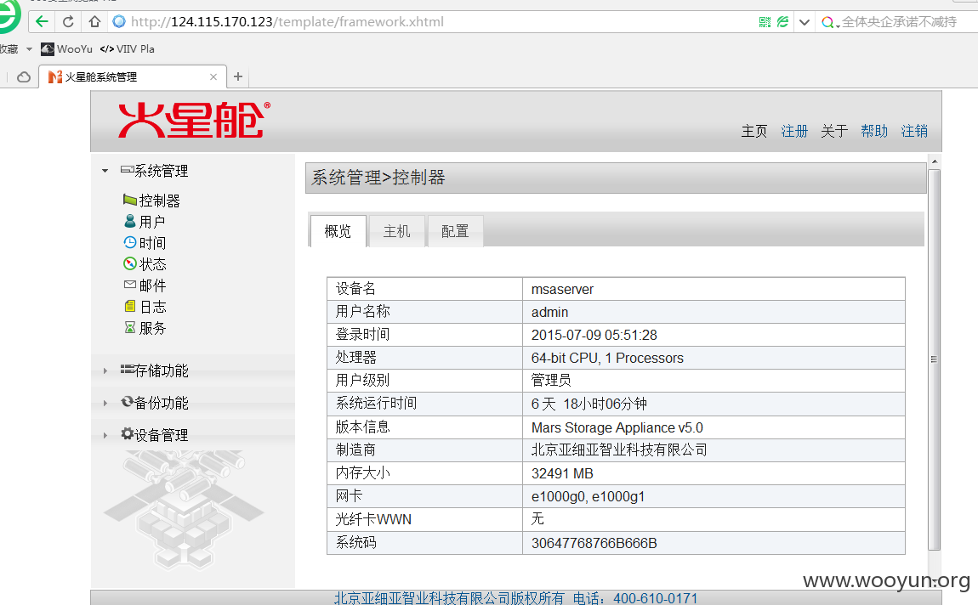
Task: Click the 存储功能 section label
Action: point(161,370)
